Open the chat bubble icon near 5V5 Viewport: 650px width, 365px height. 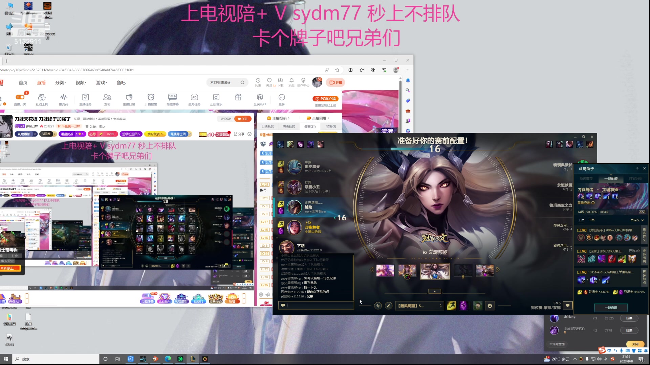click(568, 306)
